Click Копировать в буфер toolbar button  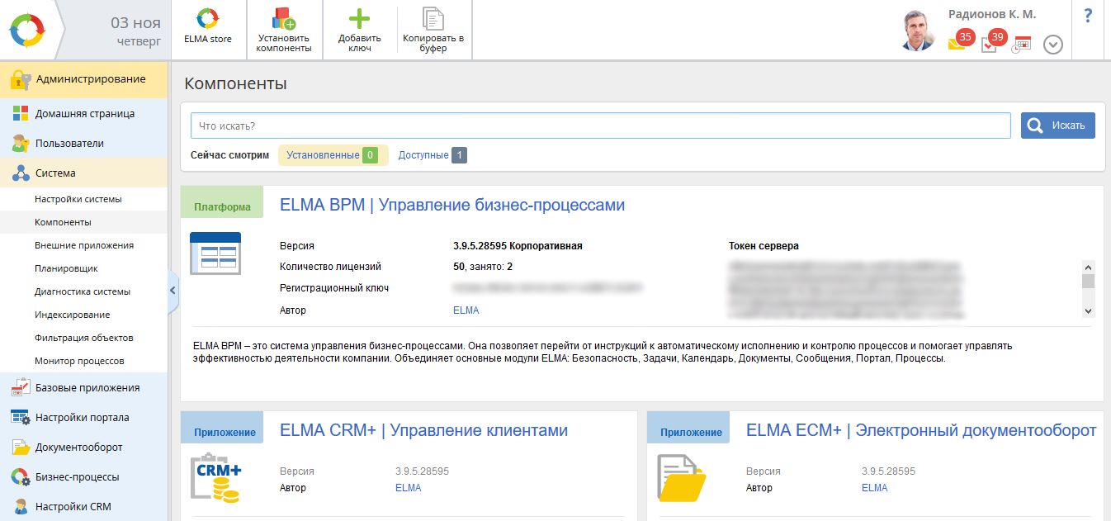(x=433, y=30)
